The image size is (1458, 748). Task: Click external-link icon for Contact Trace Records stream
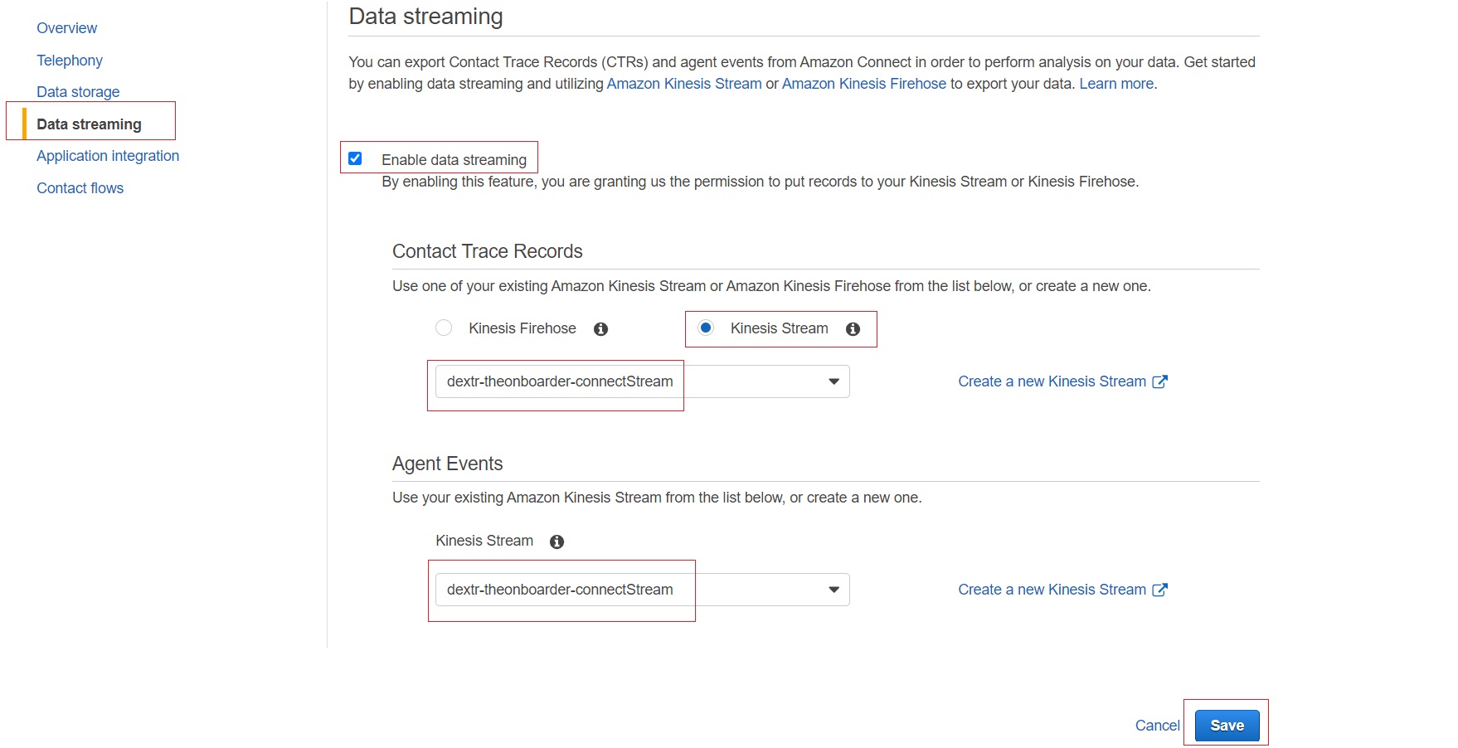pyautogui.click(x=1160, y=381)
